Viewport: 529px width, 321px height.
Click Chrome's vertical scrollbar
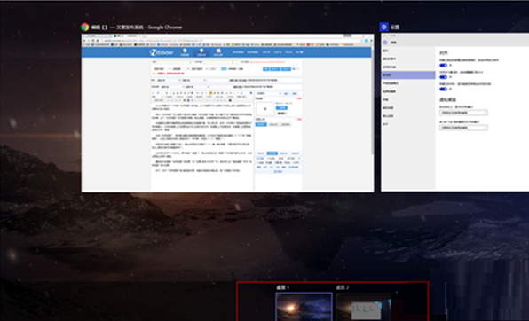pos(372,101)
